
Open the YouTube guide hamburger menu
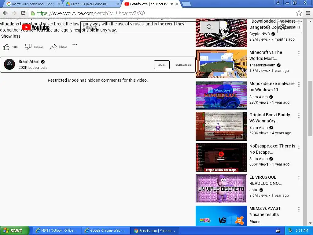coord(11,27)
